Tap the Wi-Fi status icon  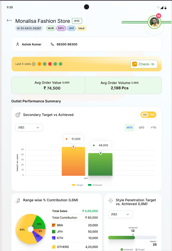pyautogui.click(x=158, y=8)
